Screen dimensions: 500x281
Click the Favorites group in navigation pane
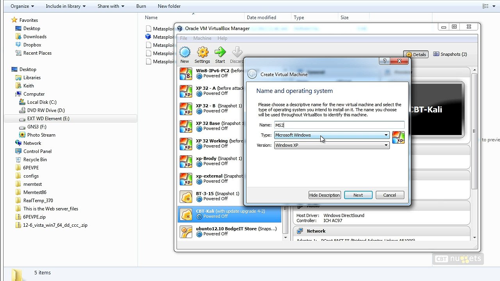click(29, 20)
